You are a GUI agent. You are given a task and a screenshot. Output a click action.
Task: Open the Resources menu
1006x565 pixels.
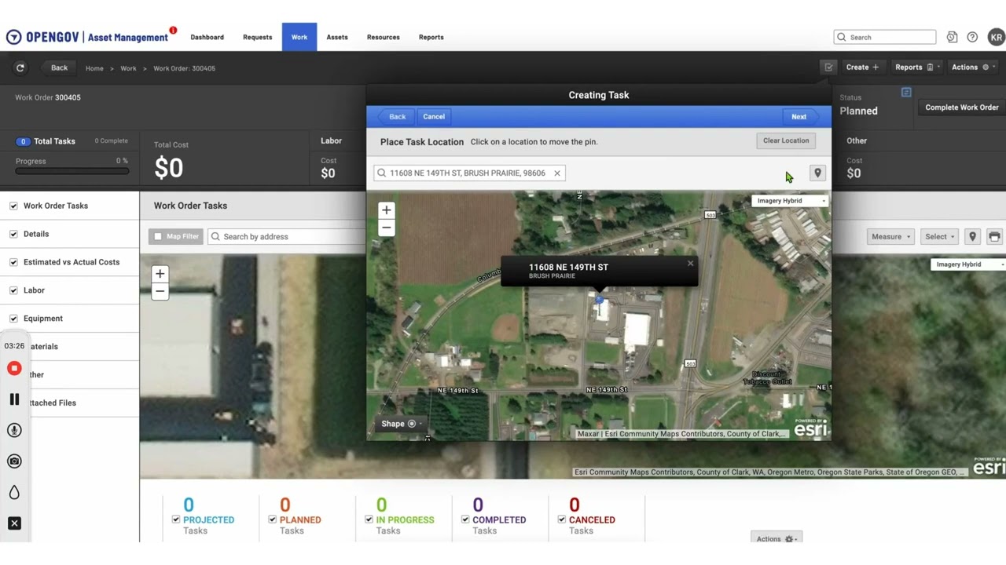384,37
